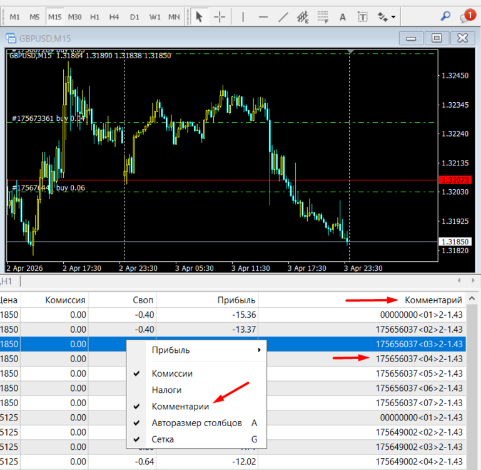Switch chart to H4 timeframe
This screenshot has width=481, height=470.
click(x=114, y=17)
